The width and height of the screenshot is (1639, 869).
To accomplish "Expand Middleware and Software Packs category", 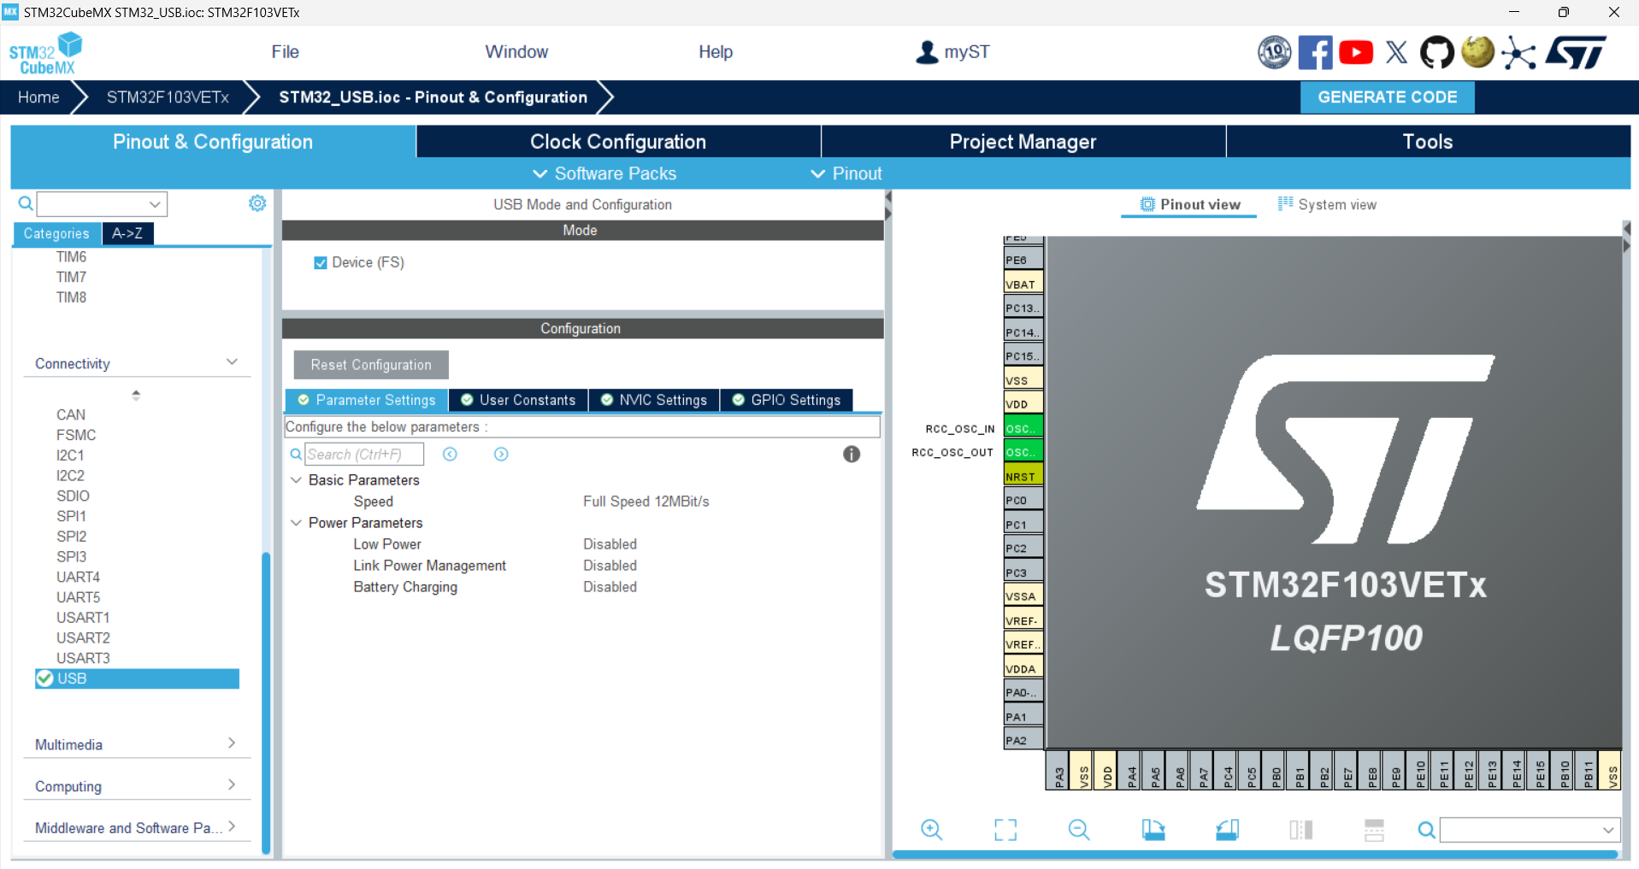I will click(x=232, y=826).
